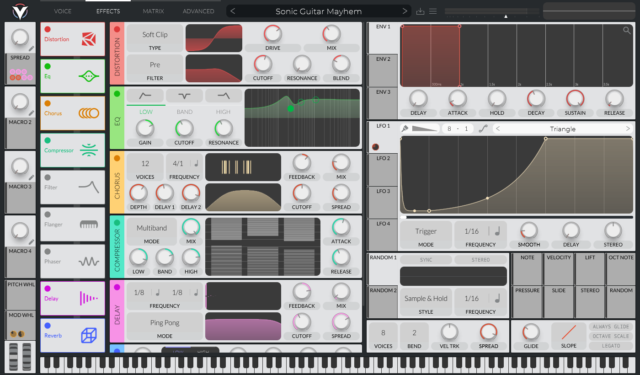Click the Reverb cube icon
Viewport: 640px width, 375px height.
(x=89, y=336)
